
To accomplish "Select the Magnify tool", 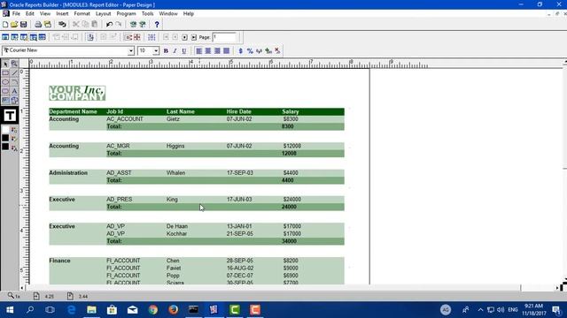I will tap(14, 64).
